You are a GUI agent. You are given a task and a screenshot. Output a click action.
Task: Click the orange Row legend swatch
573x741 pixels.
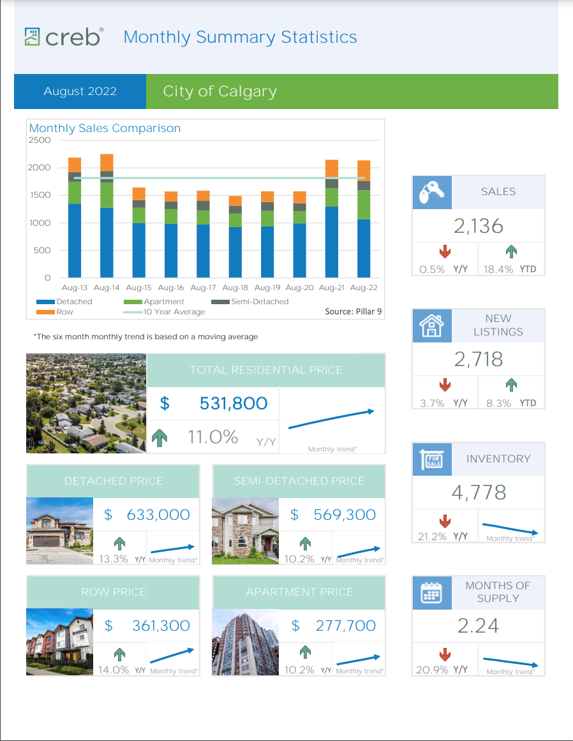(45, 312)
